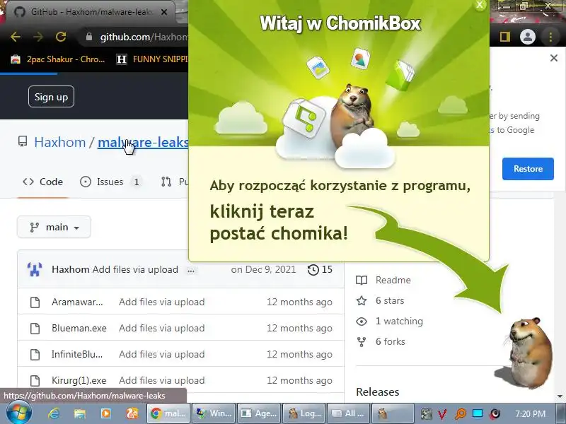The height and width of the screenshot is (424, 566).
Task: Open commit message in Aramawar row
Action: pyautogui.click(x=162, y=302)
